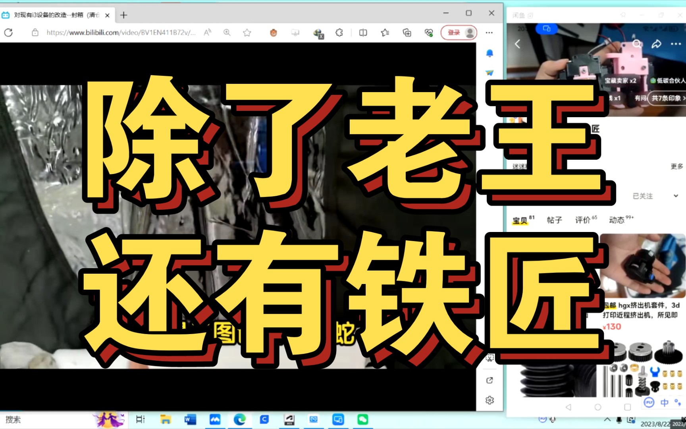Open the gear and parts kit thumbnail
This screenshot has height=429, width=686.
[643, 369]
